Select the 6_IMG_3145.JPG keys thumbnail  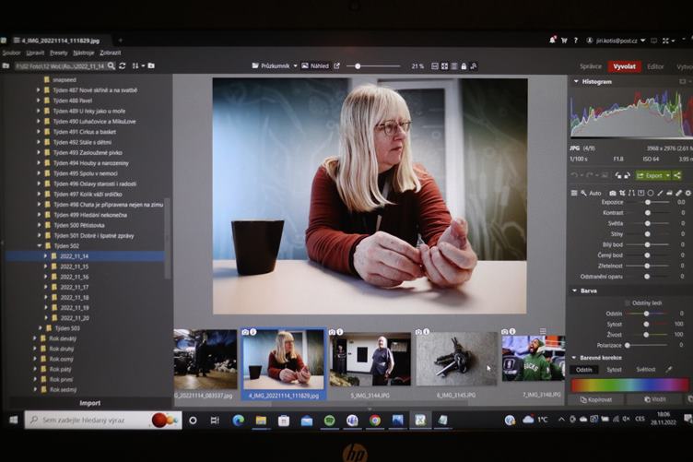456,360
